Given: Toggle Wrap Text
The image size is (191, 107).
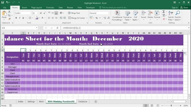Looking at the screenshot, I should [x=74, y=13].
